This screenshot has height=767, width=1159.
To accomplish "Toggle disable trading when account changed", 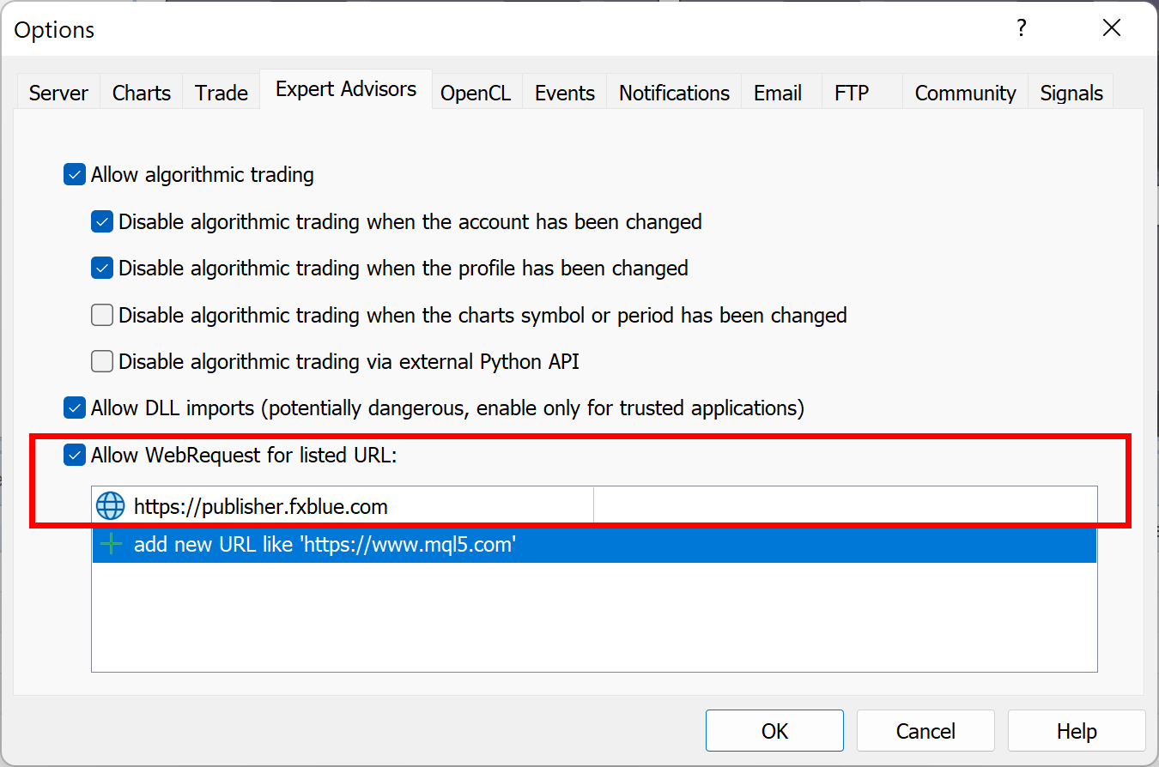I will (x=103, y=222).
